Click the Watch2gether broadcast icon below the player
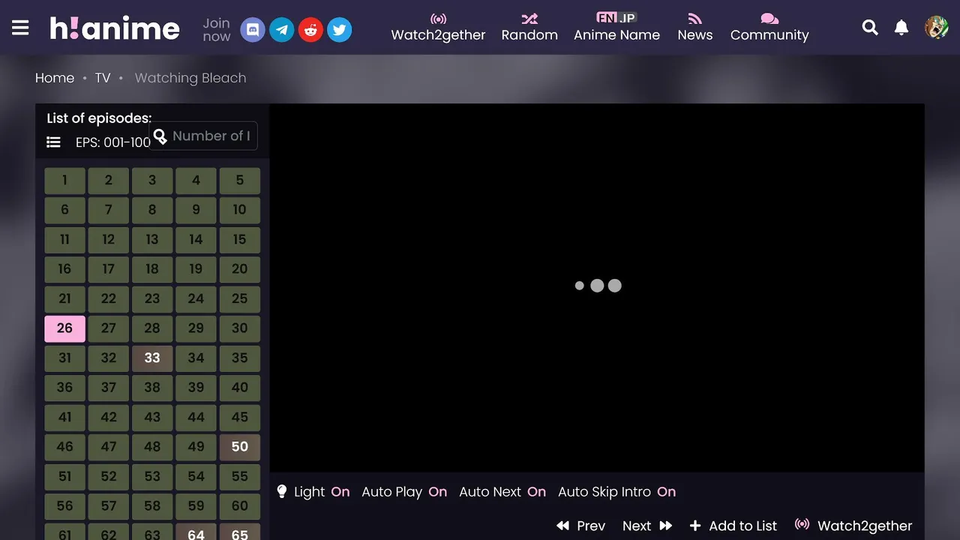 click(802, 524)
